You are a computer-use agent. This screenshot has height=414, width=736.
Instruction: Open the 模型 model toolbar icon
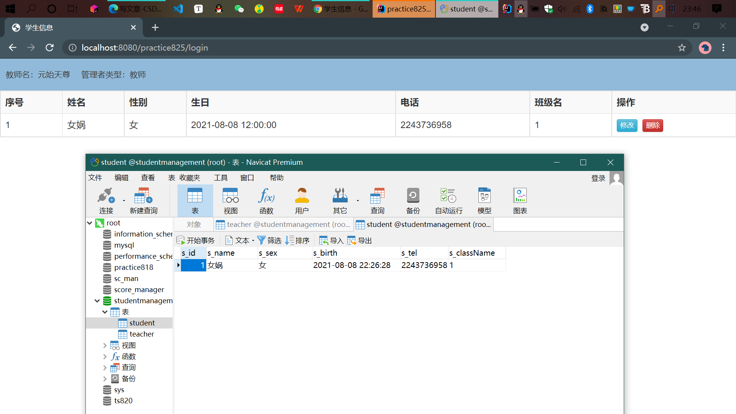[x=484, y=200]
